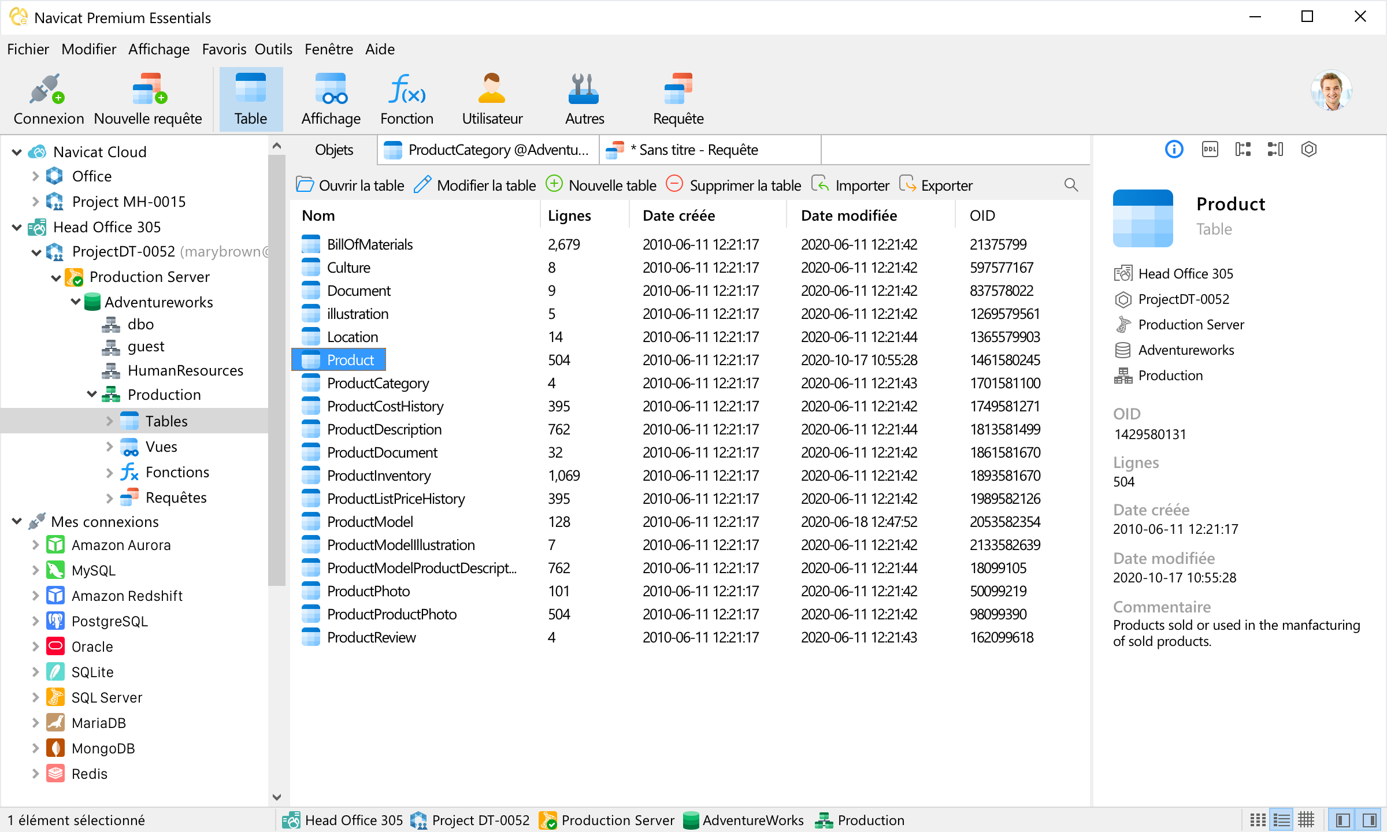The width and height of the screenshot is (1387, 832).
Task: Click the sidebar scrollbar thumb
Action: coord(277,370)
